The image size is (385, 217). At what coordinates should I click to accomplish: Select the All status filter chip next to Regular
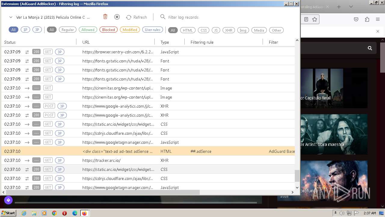(52, 30)
